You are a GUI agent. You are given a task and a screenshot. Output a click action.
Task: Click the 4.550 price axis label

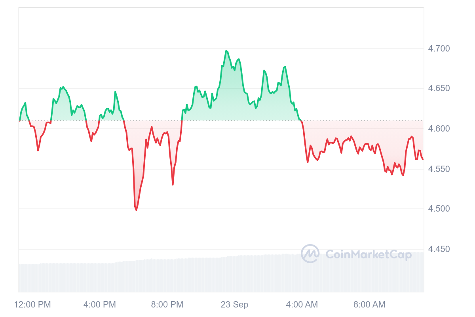coord(439,169)
